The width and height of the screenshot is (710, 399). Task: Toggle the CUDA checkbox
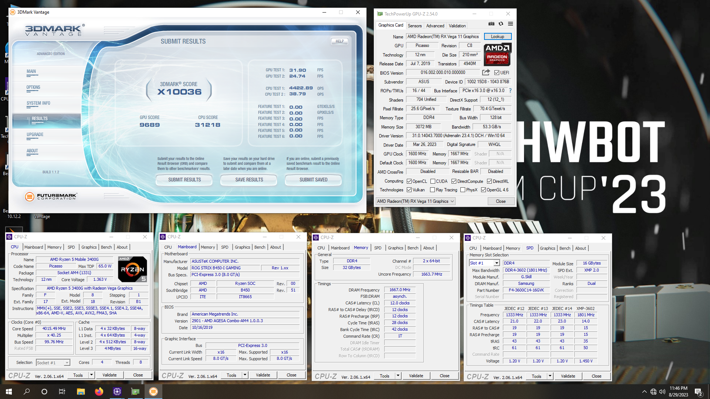tap(433, 181)
